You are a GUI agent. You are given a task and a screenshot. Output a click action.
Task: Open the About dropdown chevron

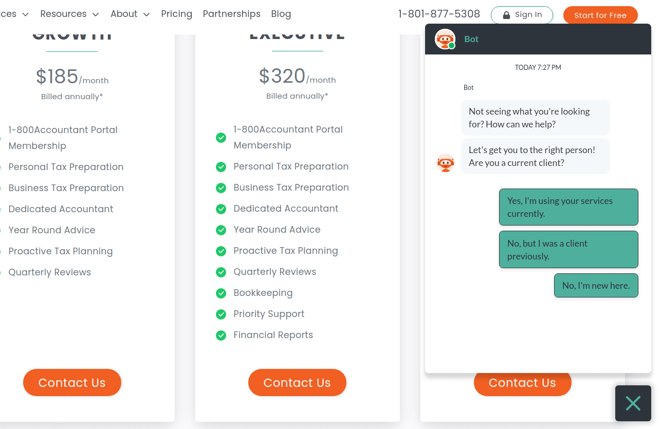(x=146, y=14)
